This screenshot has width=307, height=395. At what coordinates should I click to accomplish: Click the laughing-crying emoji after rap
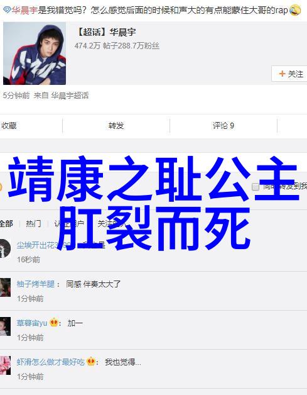coord(294,10)
